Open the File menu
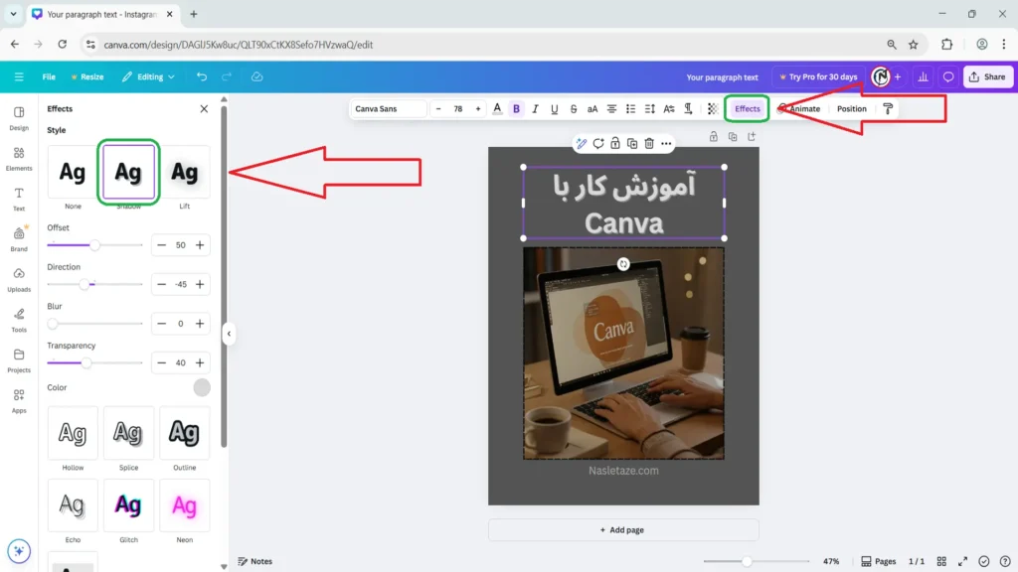 pos(49,76)
